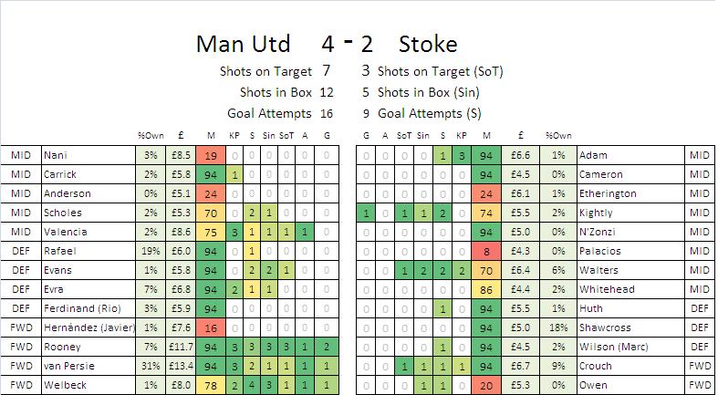Select Rooney's goals cell showing 2
718x395 pixels.
click(327, 348)
